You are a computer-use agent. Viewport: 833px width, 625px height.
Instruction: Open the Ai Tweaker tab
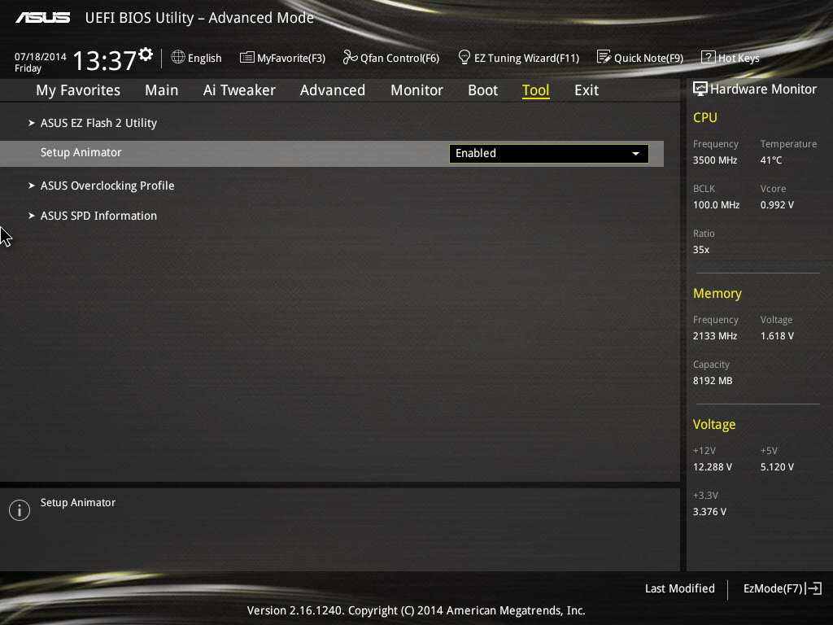[239, 90]
